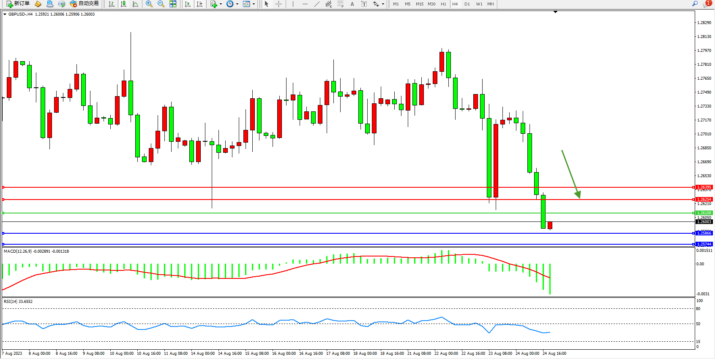Click the search magnifier in top-right corner
Image resolution: width=715 pixels, height=359 pixels.
point(695,4)
